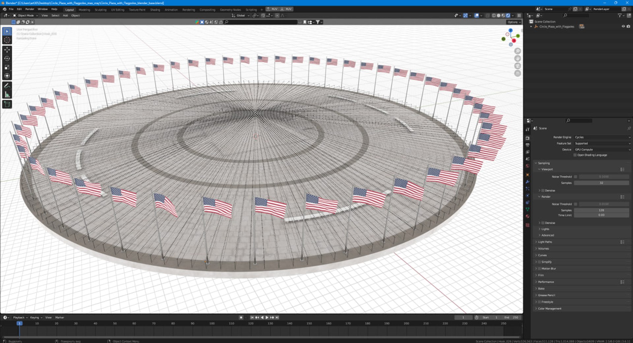
Task: Select the Annotate tool
Action: pyautogui.click(x=7, y=86)
